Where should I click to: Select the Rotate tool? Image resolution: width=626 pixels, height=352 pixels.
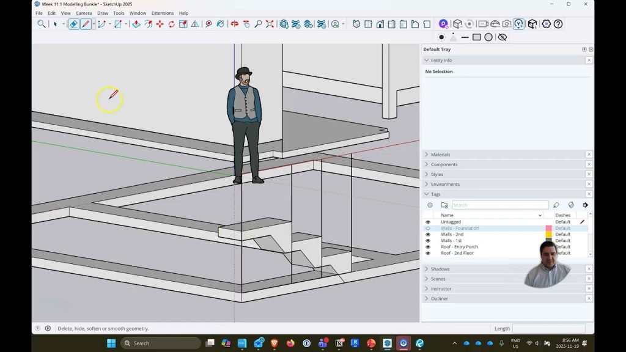[171, 24]
